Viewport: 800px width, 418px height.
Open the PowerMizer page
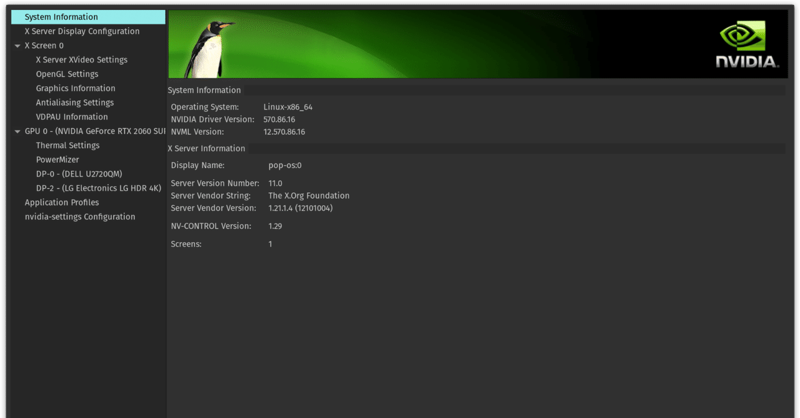pos(56,159)
